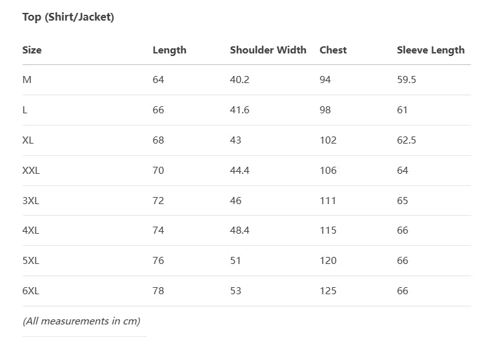This screenshot has height=338, width=500.
Task: Click the XXL size row label
Action: [x=31, y=171]
